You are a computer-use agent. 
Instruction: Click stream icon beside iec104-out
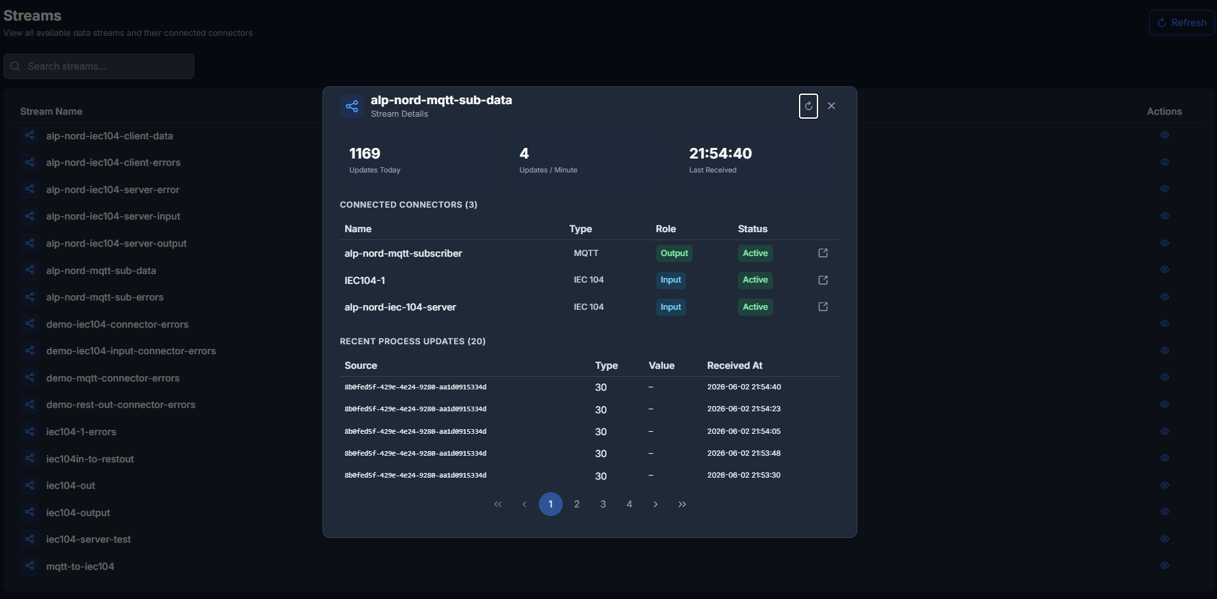tap(29, 485)
